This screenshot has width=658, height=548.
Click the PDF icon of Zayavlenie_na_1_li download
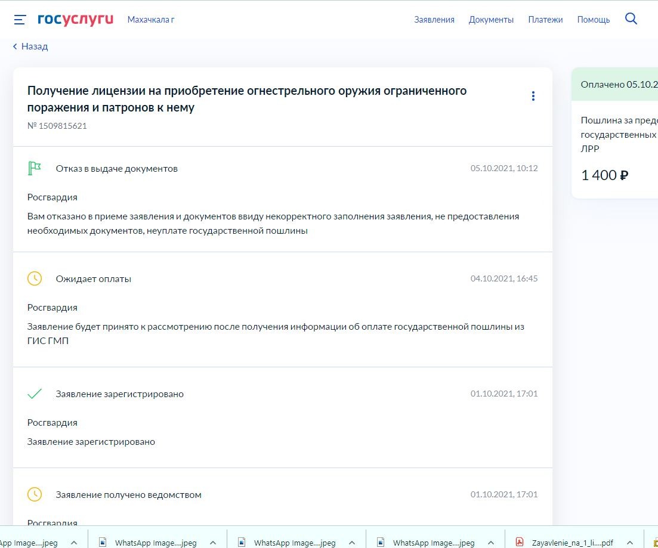pos(520,542)
